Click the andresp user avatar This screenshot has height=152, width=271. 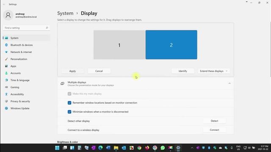[8, 15]
